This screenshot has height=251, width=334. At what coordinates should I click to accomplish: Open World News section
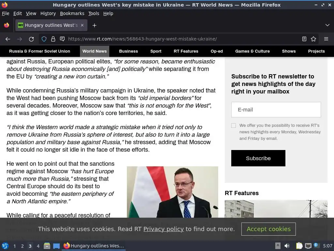[95, 51]
